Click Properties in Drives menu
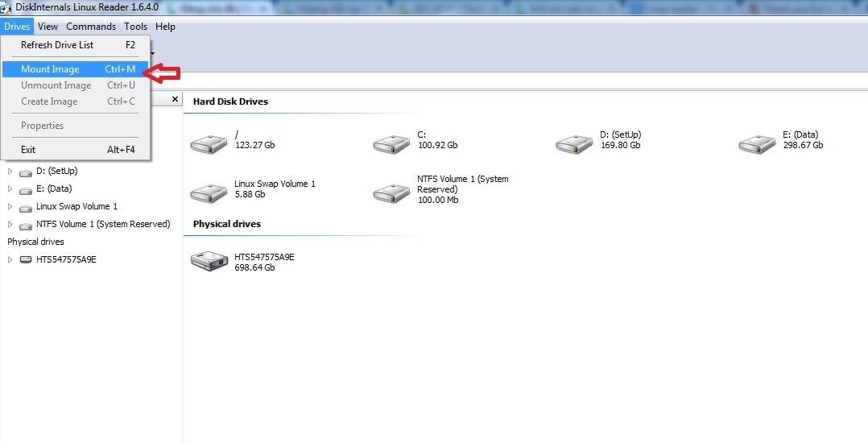The width and height of the screenshot is (868, 443). click(x=76, y=126)
